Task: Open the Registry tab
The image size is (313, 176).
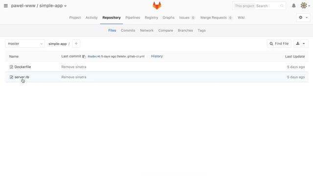Action: pyautogui.click(x=151, y=18)
